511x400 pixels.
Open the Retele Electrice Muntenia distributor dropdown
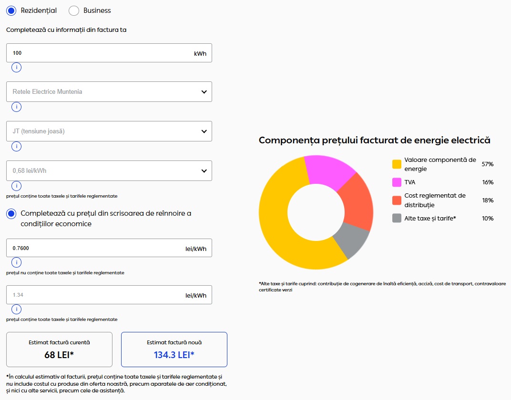tap(109, 91)
